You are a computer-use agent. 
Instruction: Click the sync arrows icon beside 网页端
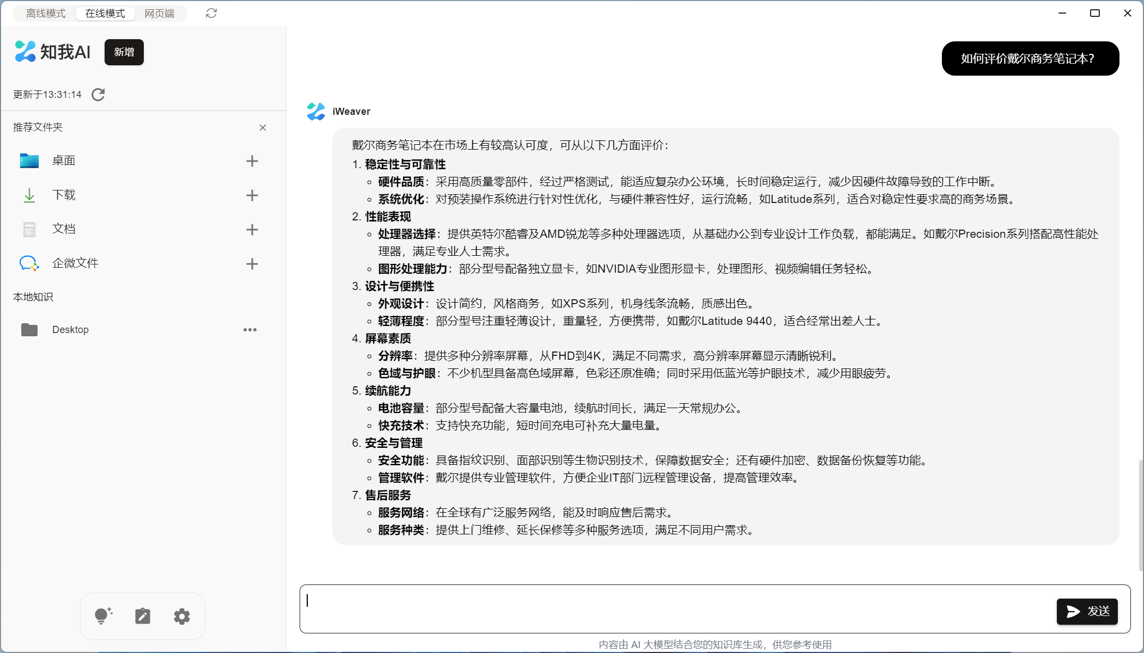click(211, 13)
